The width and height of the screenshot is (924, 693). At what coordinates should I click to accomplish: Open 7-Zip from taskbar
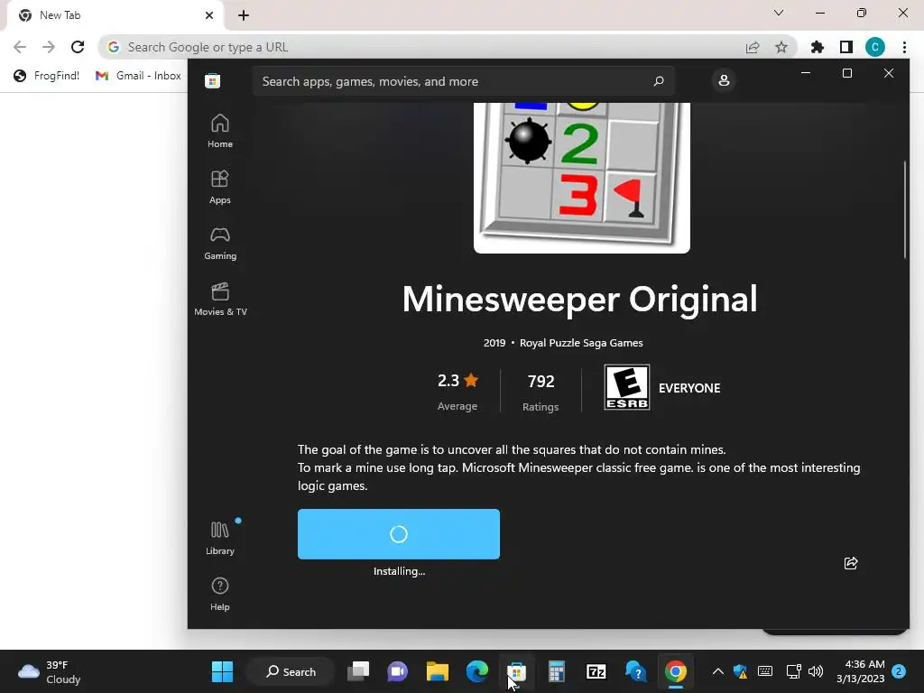pos(596,671)
